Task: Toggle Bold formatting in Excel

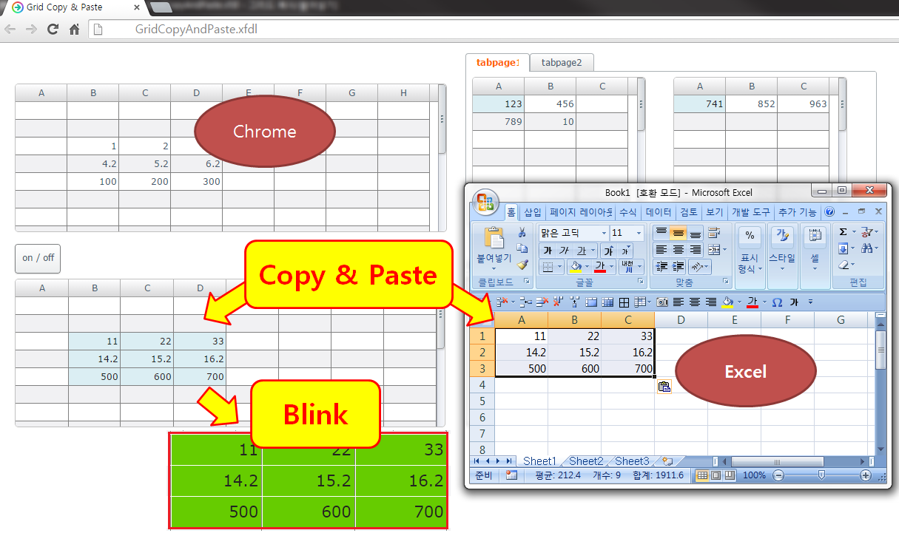Action: tap(548, 250)
